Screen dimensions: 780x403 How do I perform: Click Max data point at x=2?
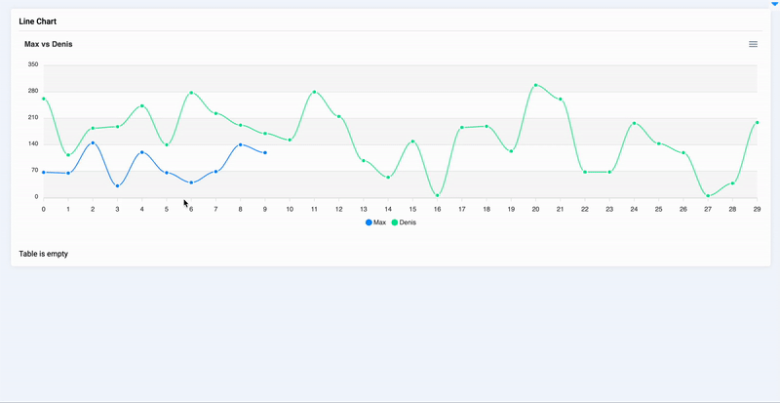93,143
